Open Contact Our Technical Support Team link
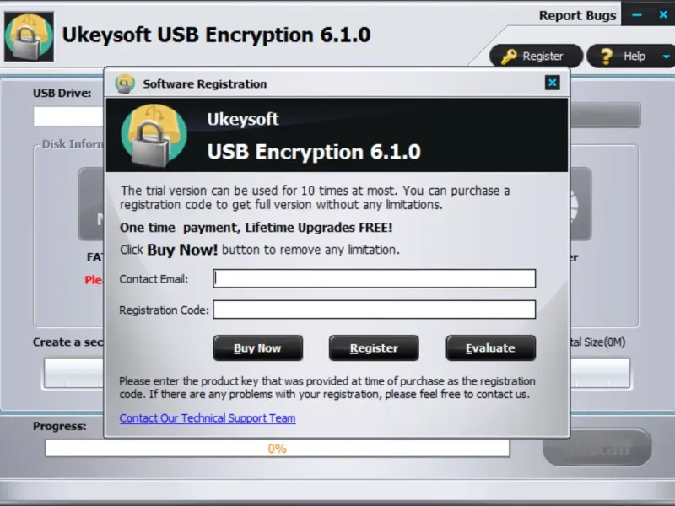This screenshot has width=675, height=506. [208, 418]
